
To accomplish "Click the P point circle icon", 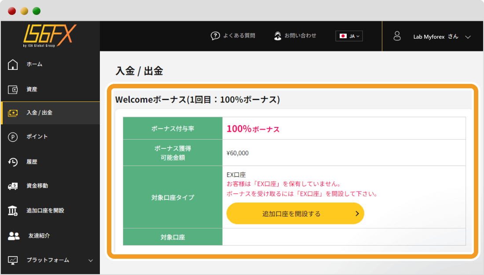I will coord(13,137).
